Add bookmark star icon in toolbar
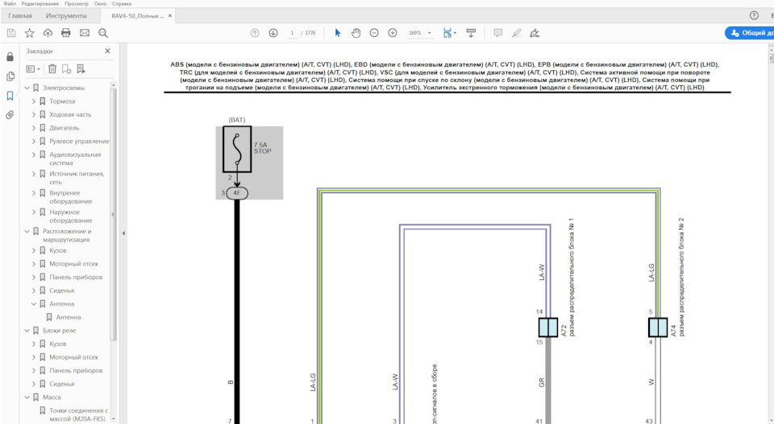This screenshot has width=774, height=424. pyautogui.click(x=30, y=33)
